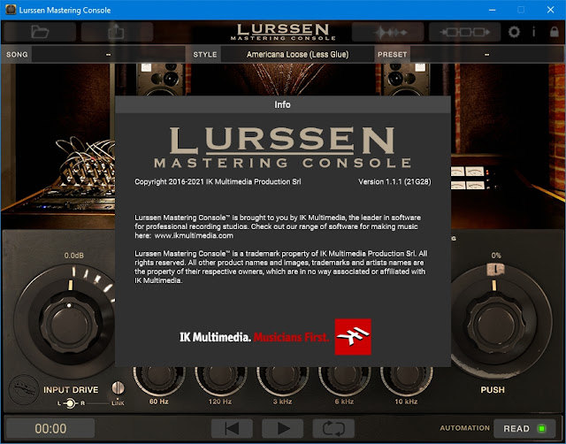Image resolution: width=566 pixels, height=444 pixels.
Task: Click the play button
Action: point(283,428)
